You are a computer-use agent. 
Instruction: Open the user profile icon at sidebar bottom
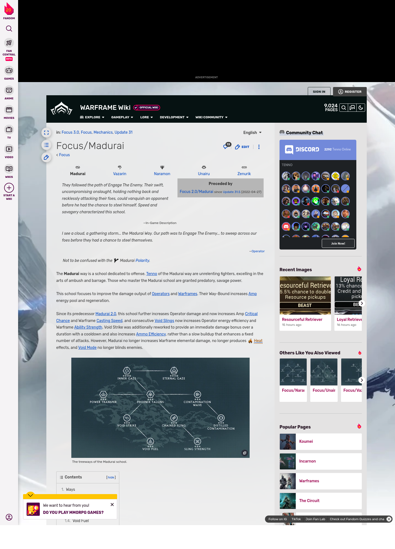(x=9, y=517)
